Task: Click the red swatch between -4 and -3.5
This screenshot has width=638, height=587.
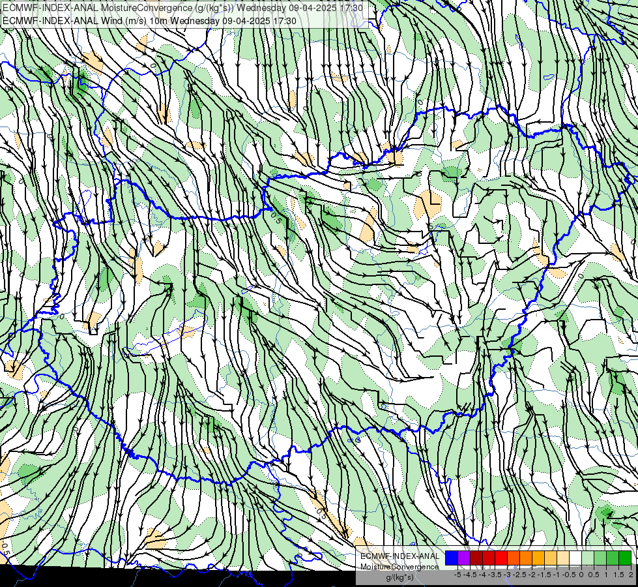Action: pyautogui.click(x=489, y=558)
